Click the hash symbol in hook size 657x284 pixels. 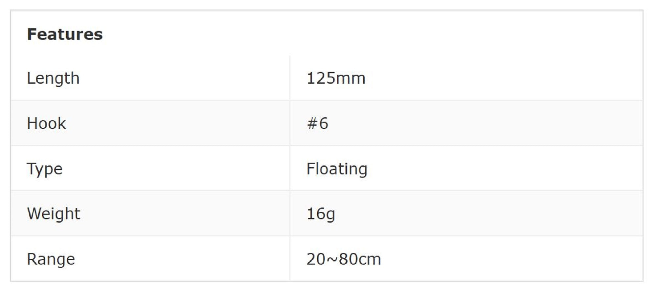[312, 124]
